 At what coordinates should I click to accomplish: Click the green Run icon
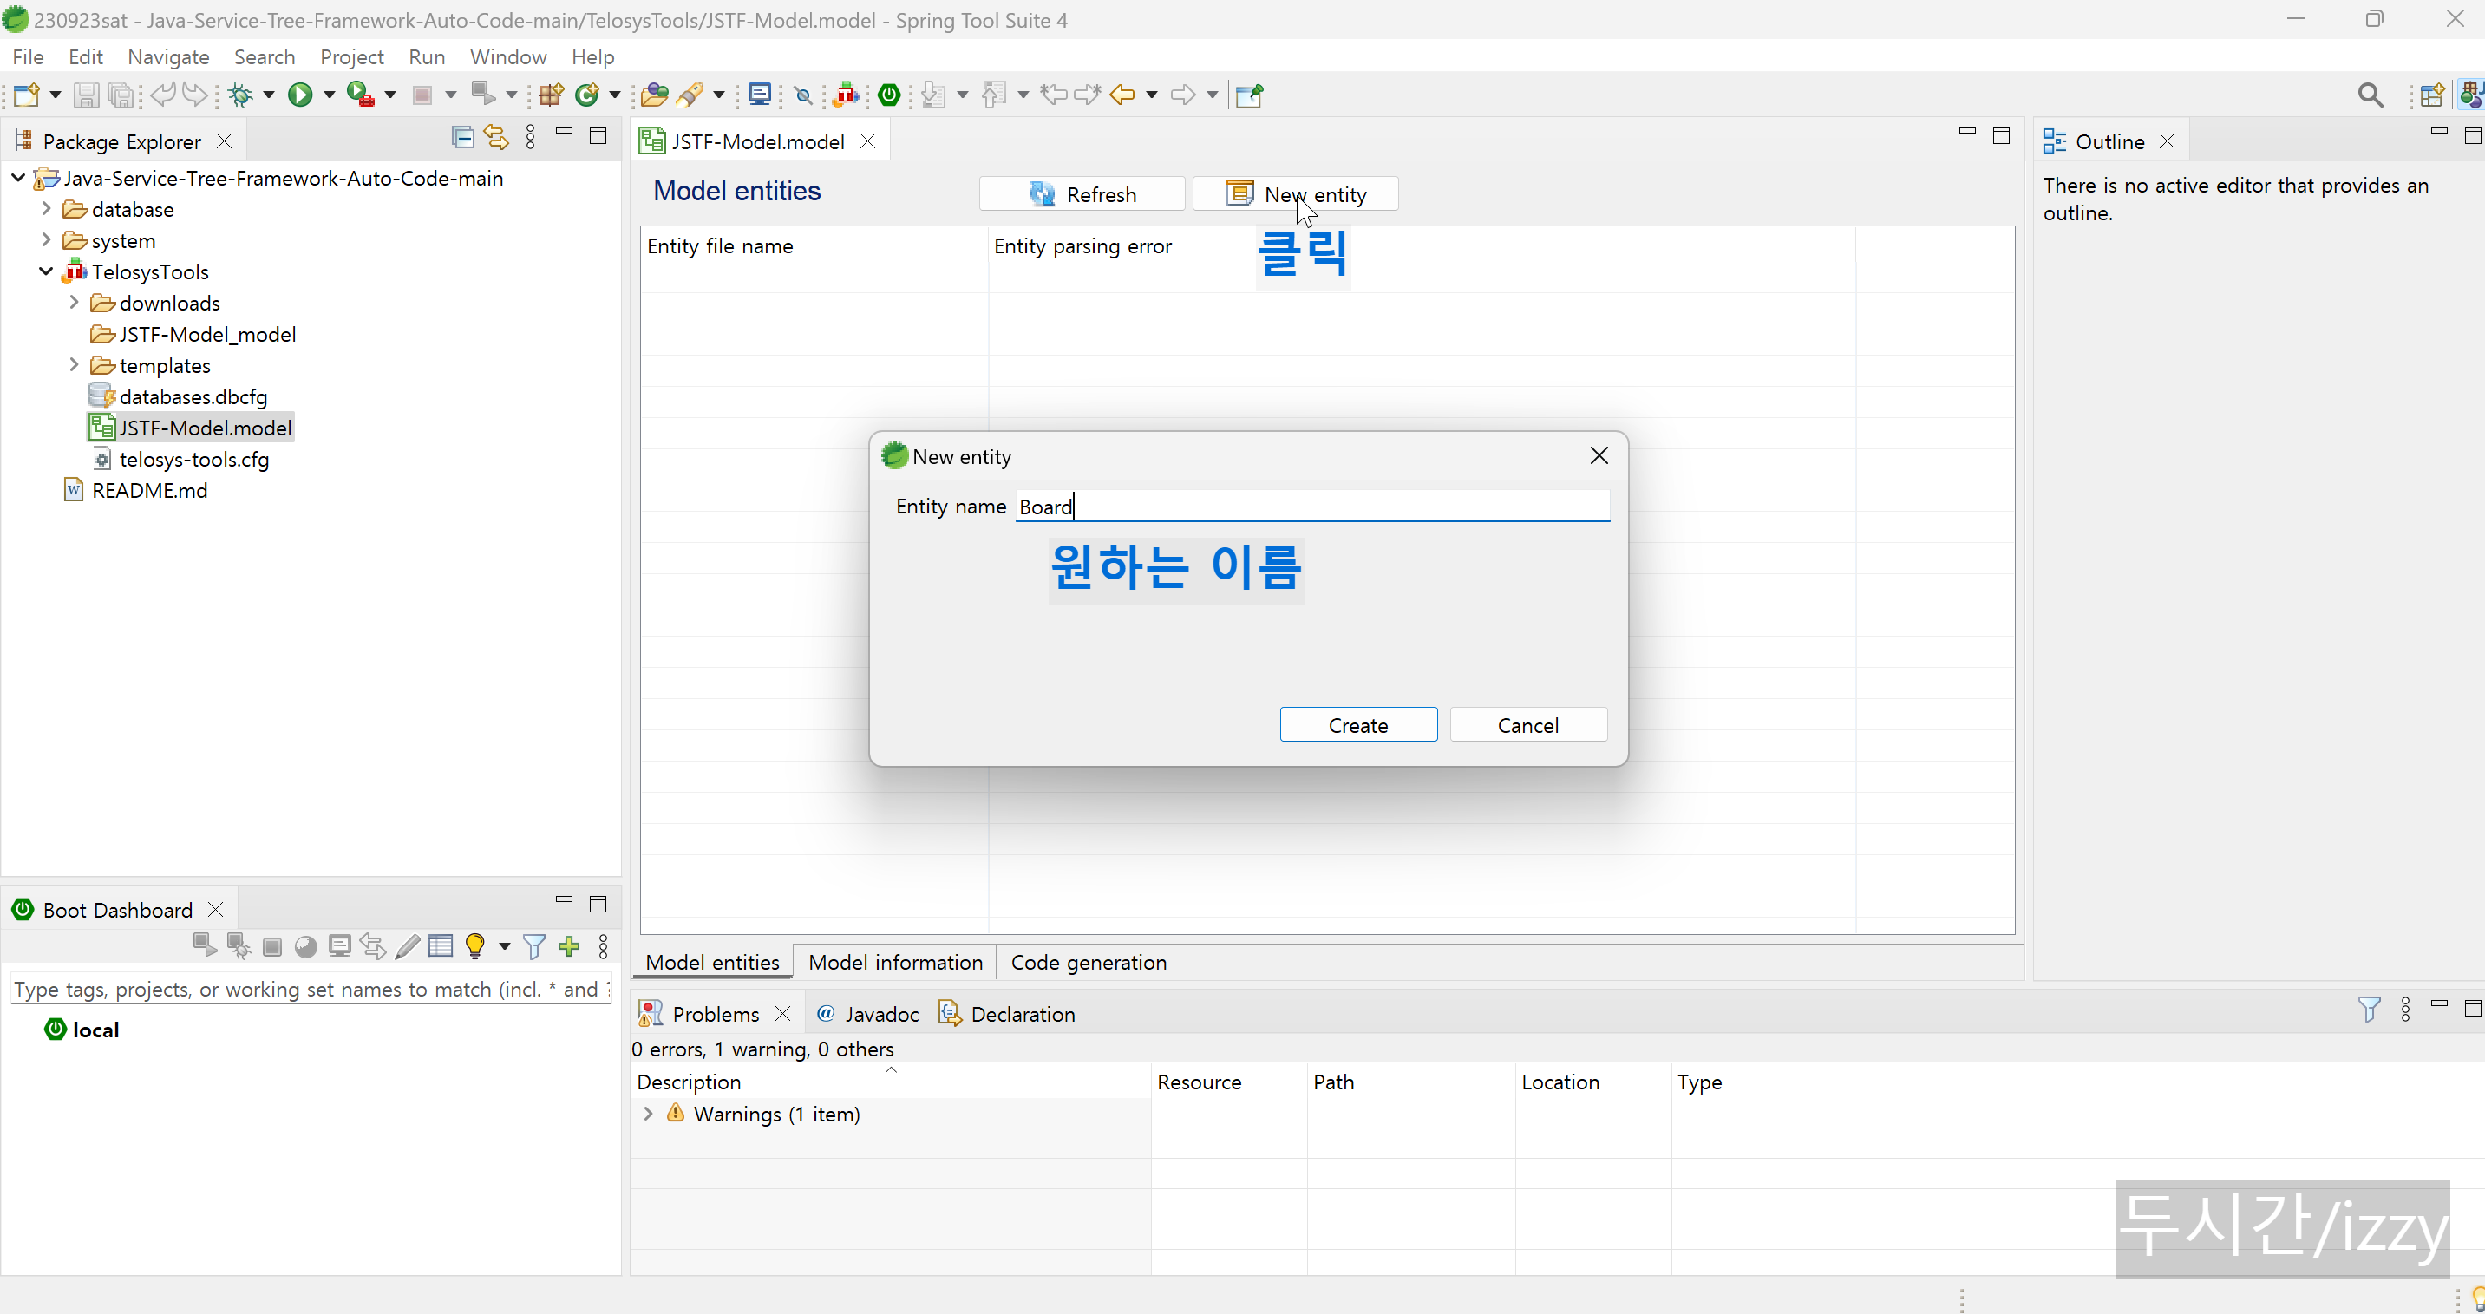click(300, 95)
